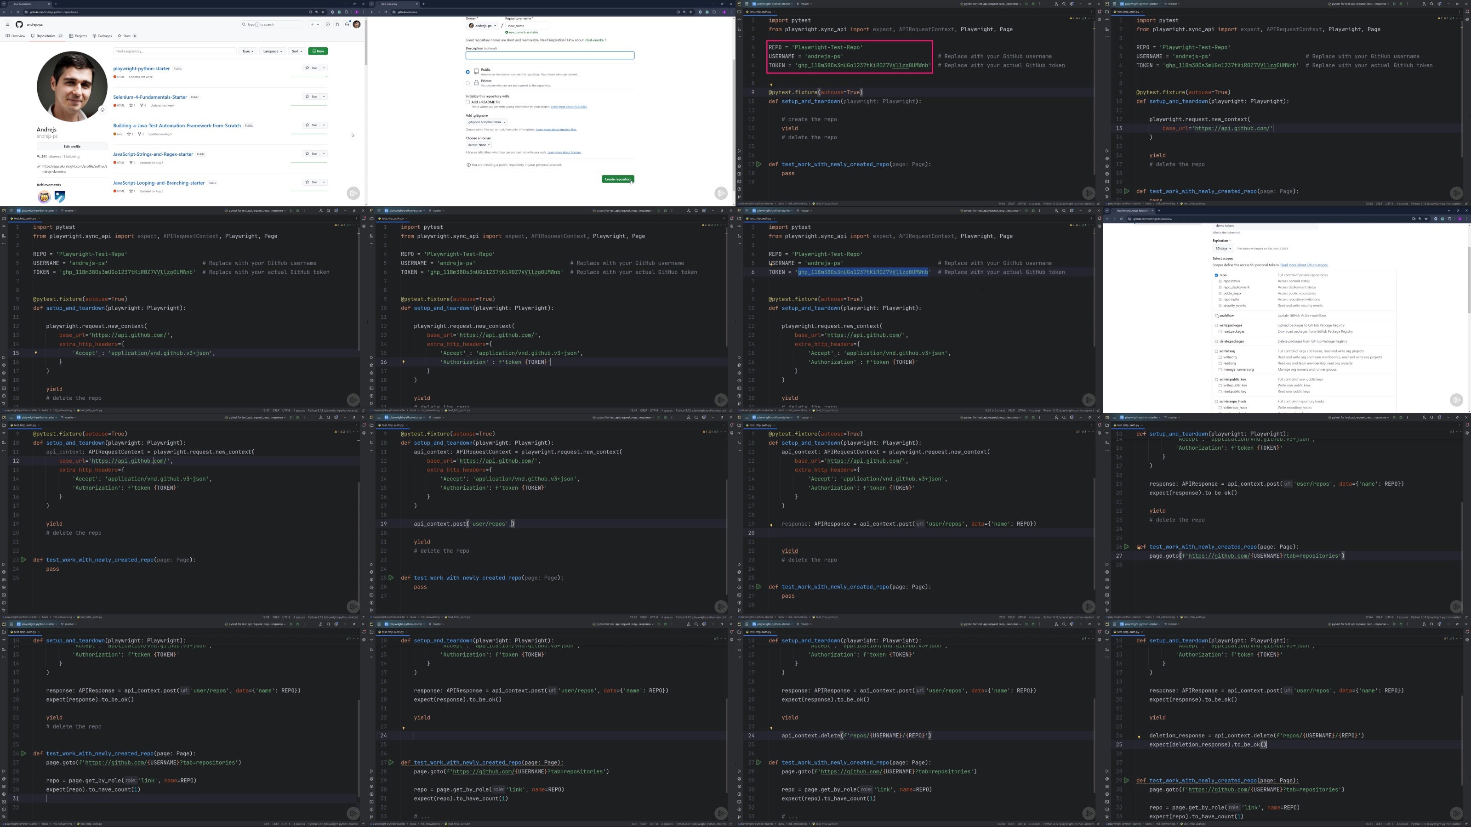Viewport: 1471px width, 827px height.
Task: Open the Sort dropdown on repositories list
Action: [x=296, y=51]
